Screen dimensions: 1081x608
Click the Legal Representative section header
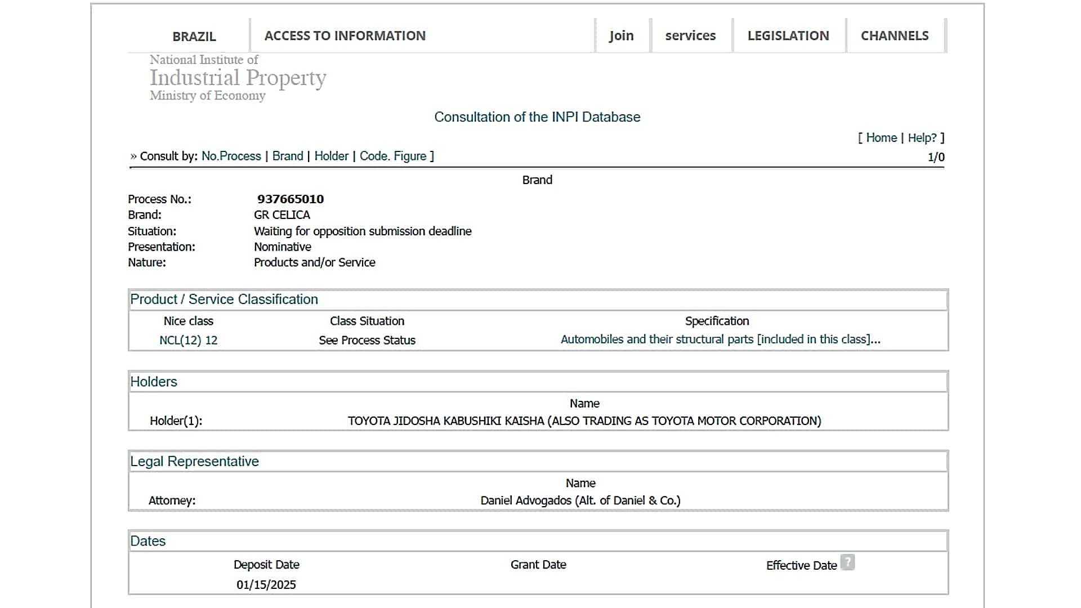click(x=194, y=462)
